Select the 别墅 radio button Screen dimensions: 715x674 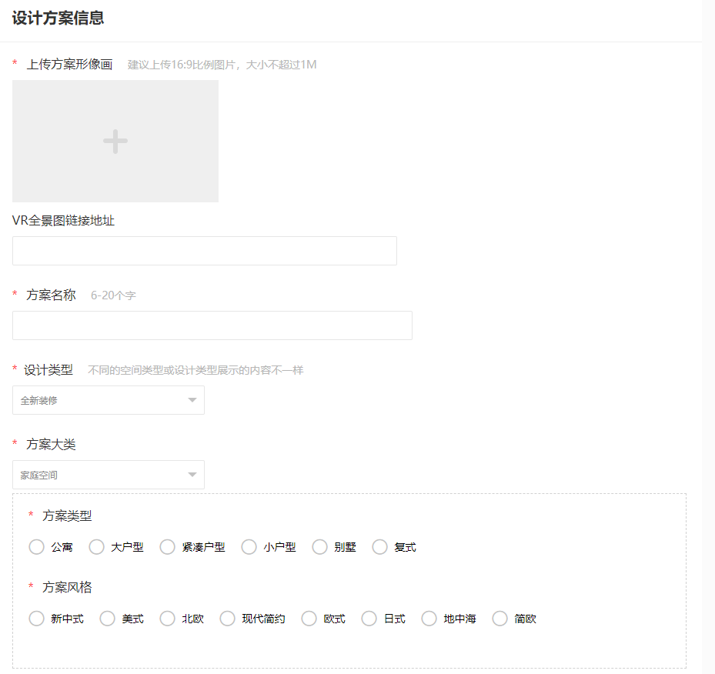[320, 547]
